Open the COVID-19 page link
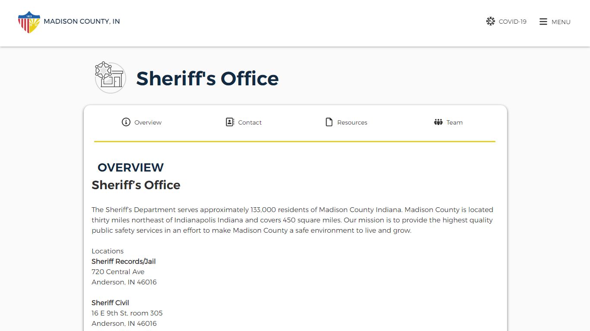This screenshot has height=331, width=590. (x=512, y=22)
